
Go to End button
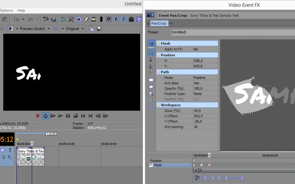90,116
